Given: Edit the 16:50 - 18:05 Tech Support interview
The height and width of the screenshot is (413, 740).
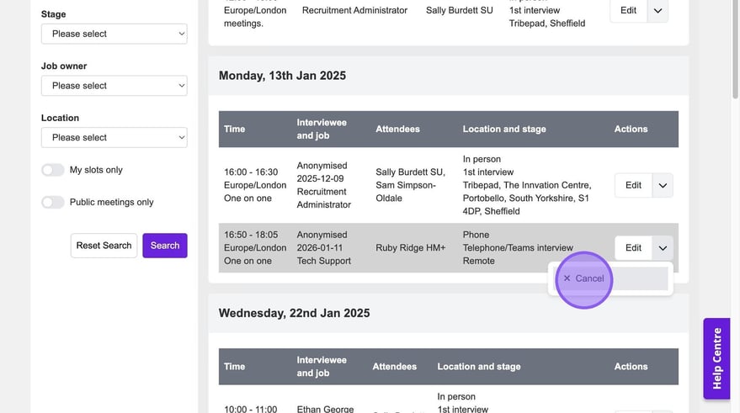Looking at the screenshot, I should coord(633,247).
